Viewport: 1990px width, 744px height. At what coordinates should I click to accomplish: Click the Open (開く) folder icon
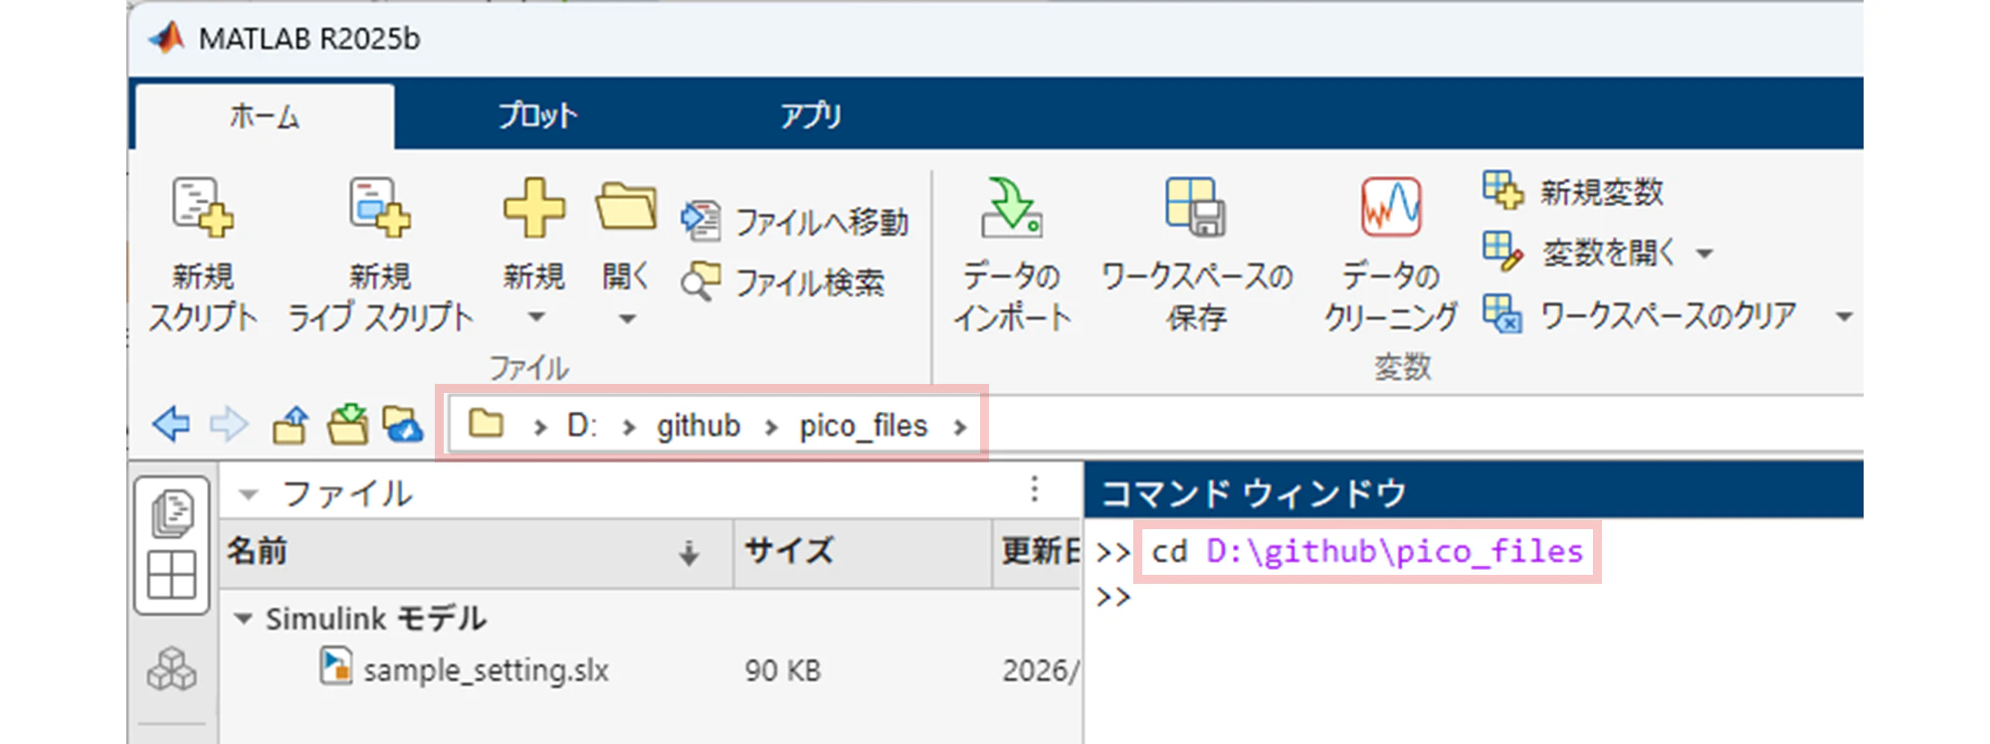[626, 206]
